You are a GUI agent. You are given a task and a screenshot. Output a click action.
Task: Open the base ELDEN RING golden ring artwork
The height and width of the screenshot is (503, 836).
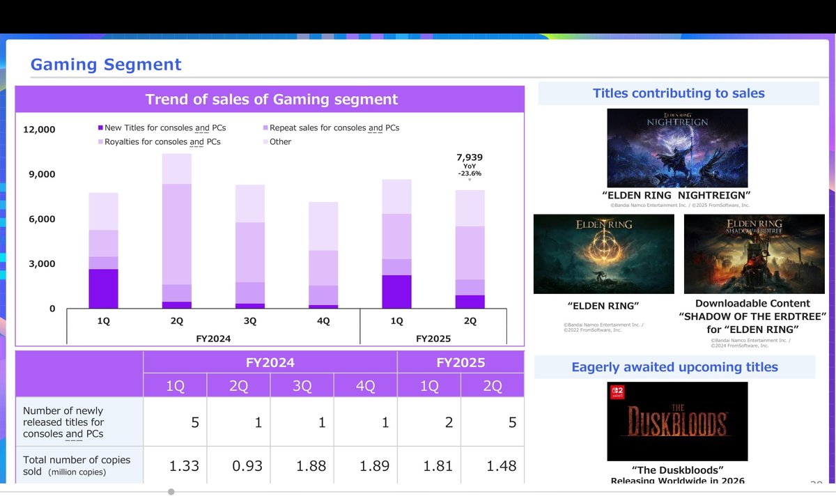[603, 254]
